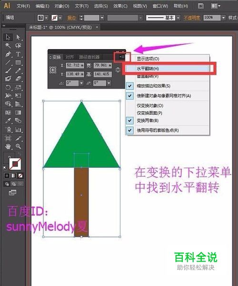
Task: Open the opacity 100% dropdown arrow
Action: click(224, 18)
